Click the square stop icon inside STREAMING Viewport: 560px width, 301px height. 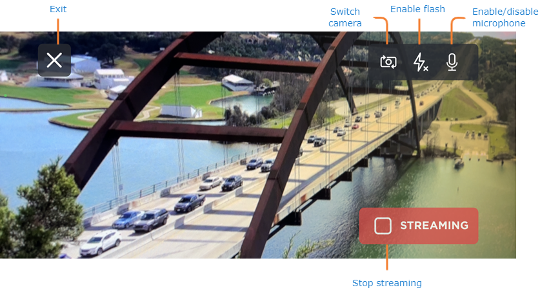[x=383, y=226]
